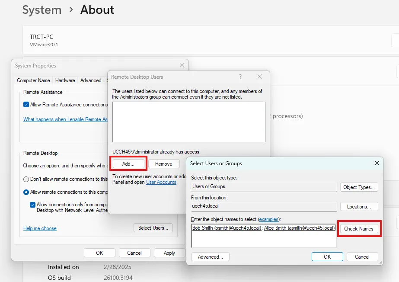Click the Check Names button
The height and width of the screenshot is (282, 399).
(x=358, y=228)
